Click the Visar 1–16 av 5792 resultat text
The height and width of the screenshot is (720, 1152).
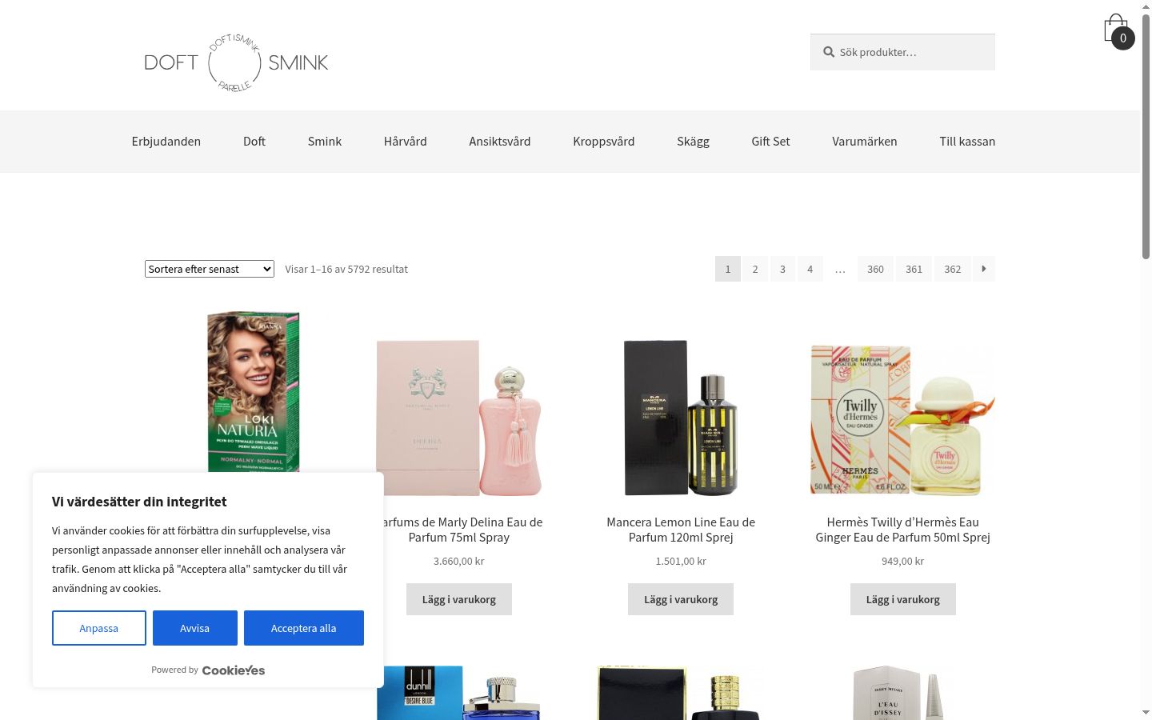tap(346, 270)
